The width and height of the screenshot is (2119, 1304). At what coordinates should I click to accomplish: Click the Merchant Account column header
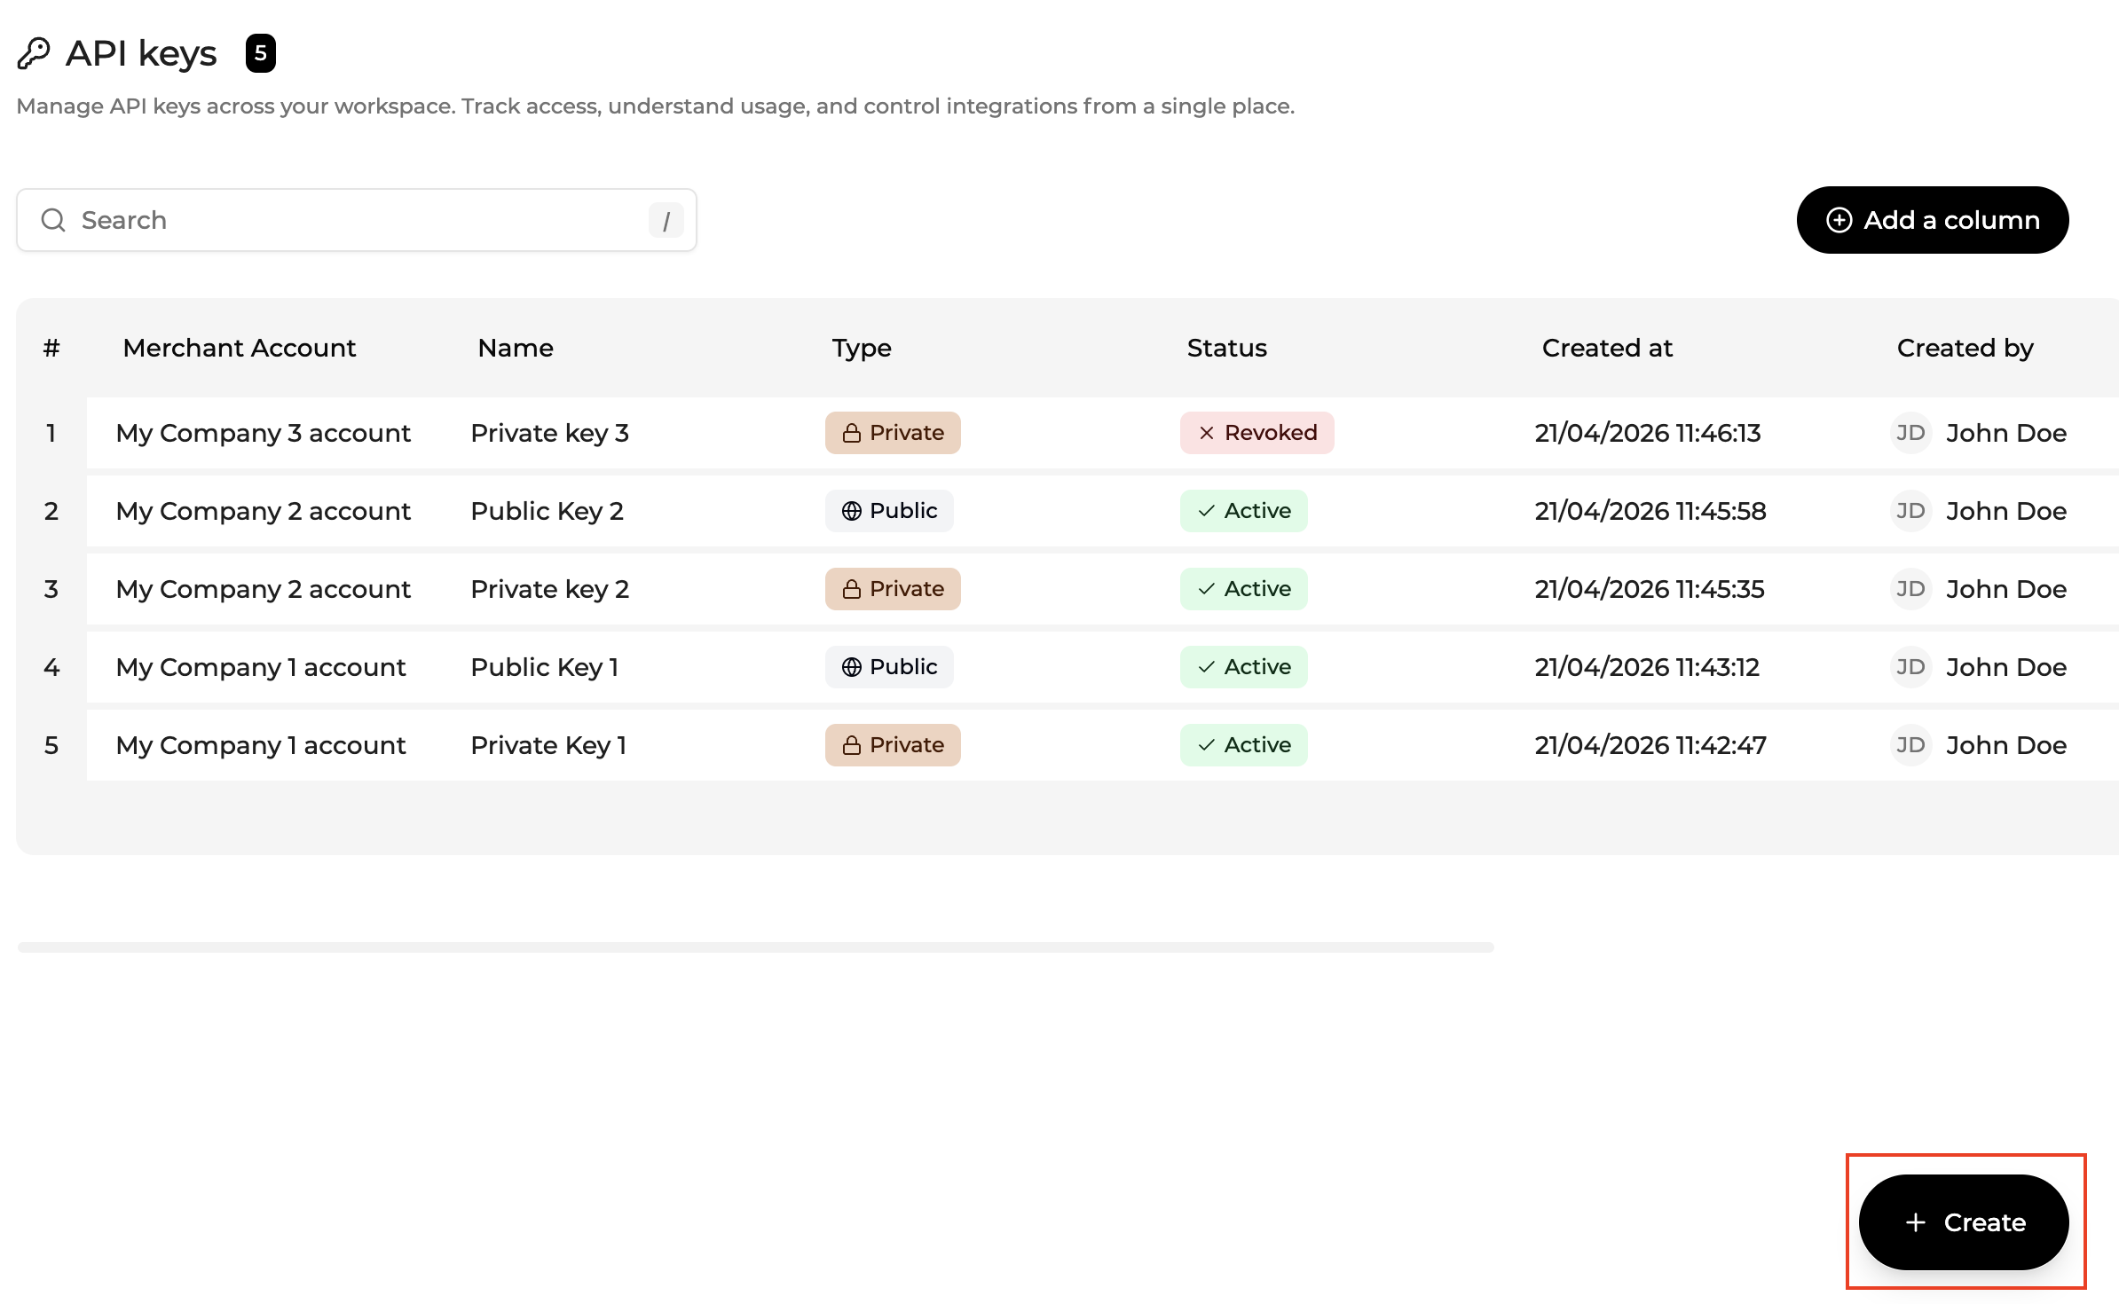[x=239, y=348]
